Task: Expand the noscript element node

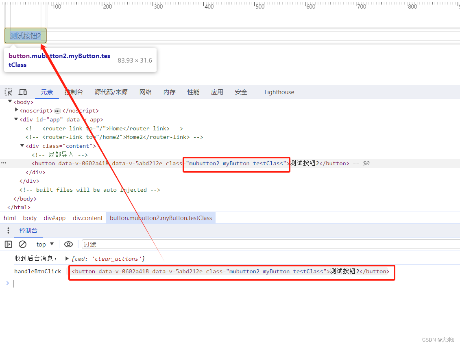Action: point(16,110)
